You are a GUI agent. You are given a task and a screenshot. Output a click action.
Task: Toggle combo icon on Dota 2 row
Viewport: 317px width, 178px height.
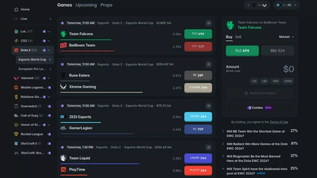[44, 50]
